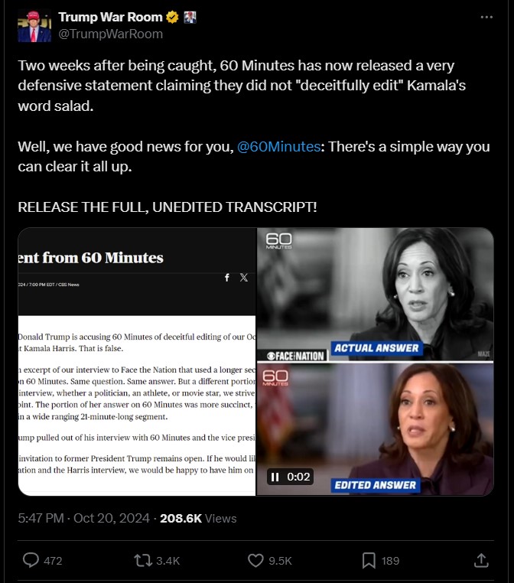514x583 pixels.
Task: Click the repost arrows icon
Action: pos(143,560)
